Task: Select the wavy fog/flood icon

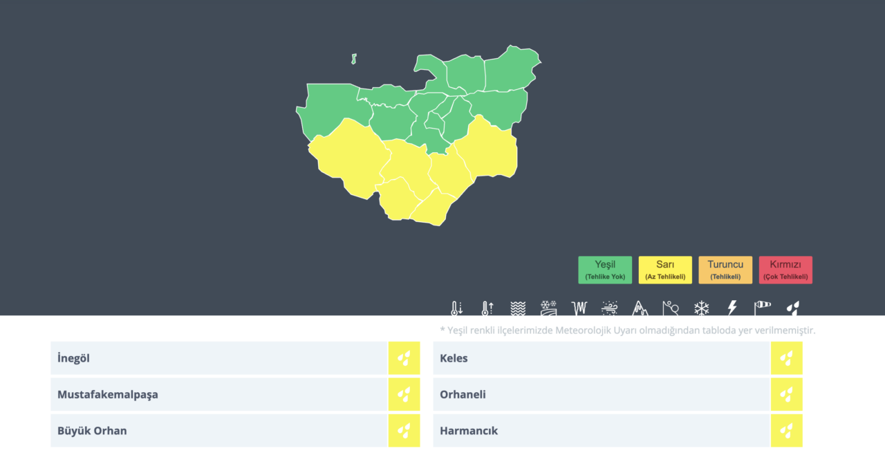Action: click(x=518, y=308)
